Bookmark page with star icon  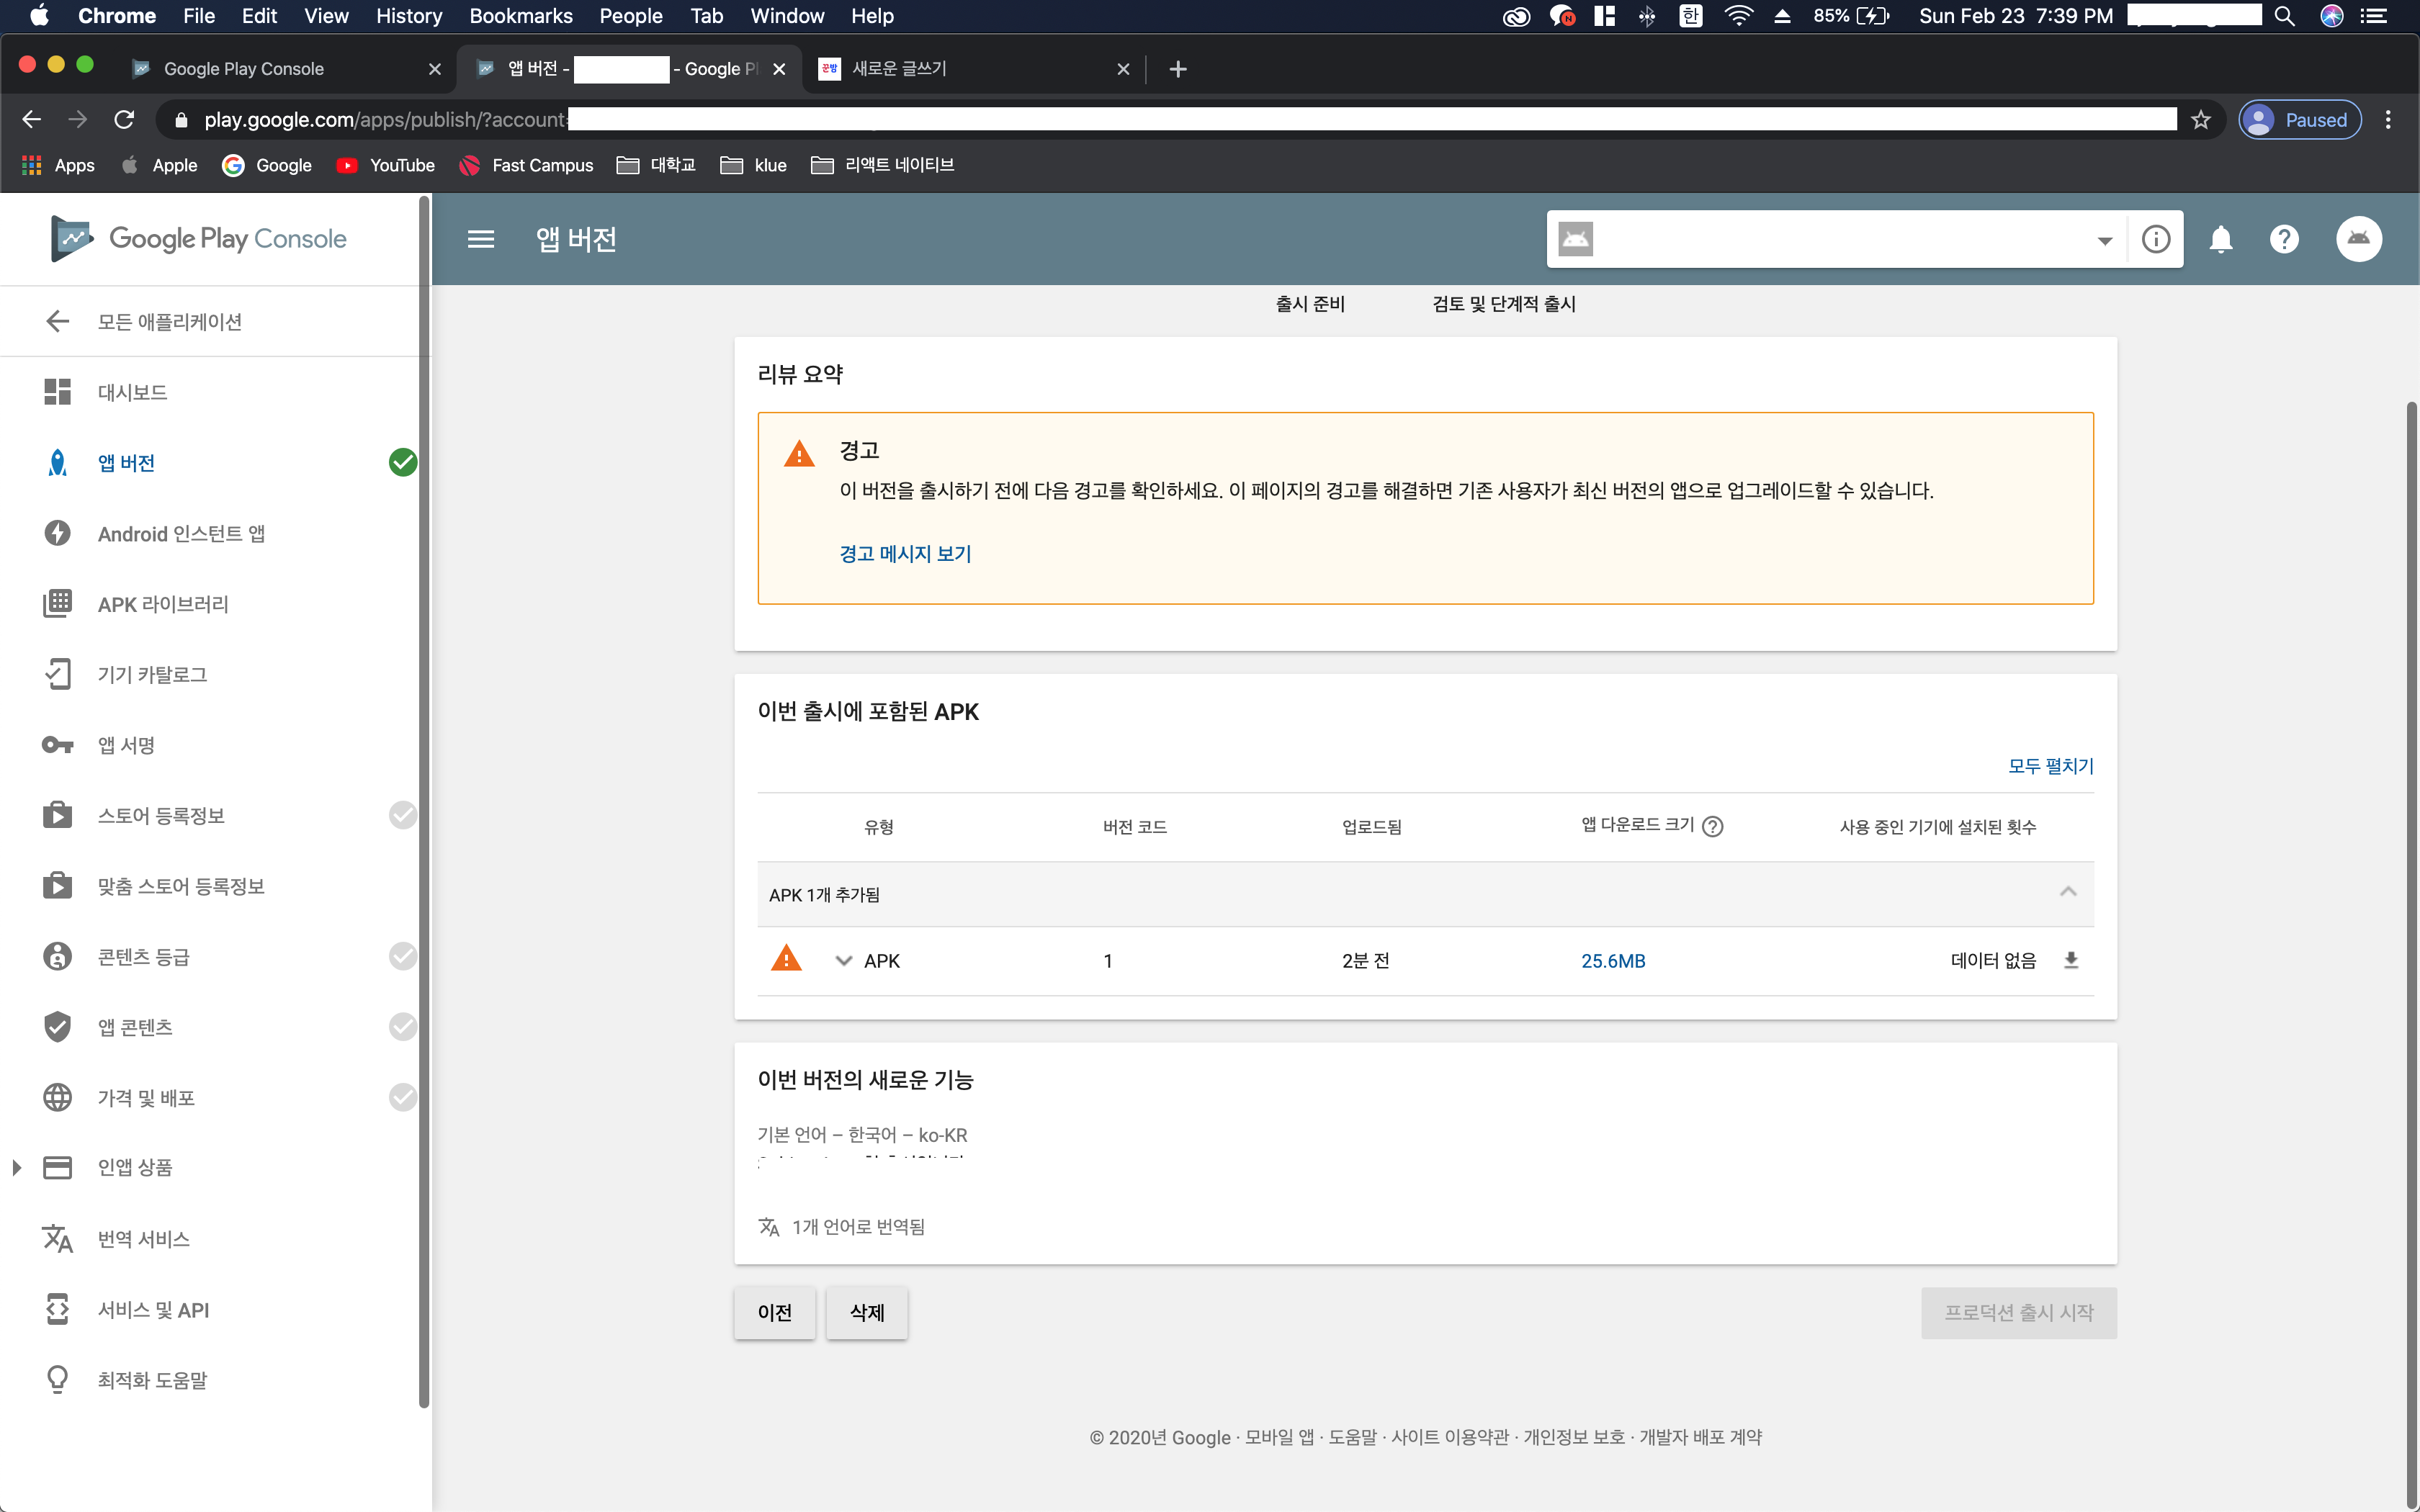coord(2200,120)
